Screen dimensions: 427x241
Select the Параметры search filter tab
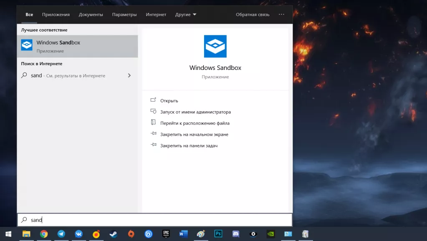(x=124, y=15)
